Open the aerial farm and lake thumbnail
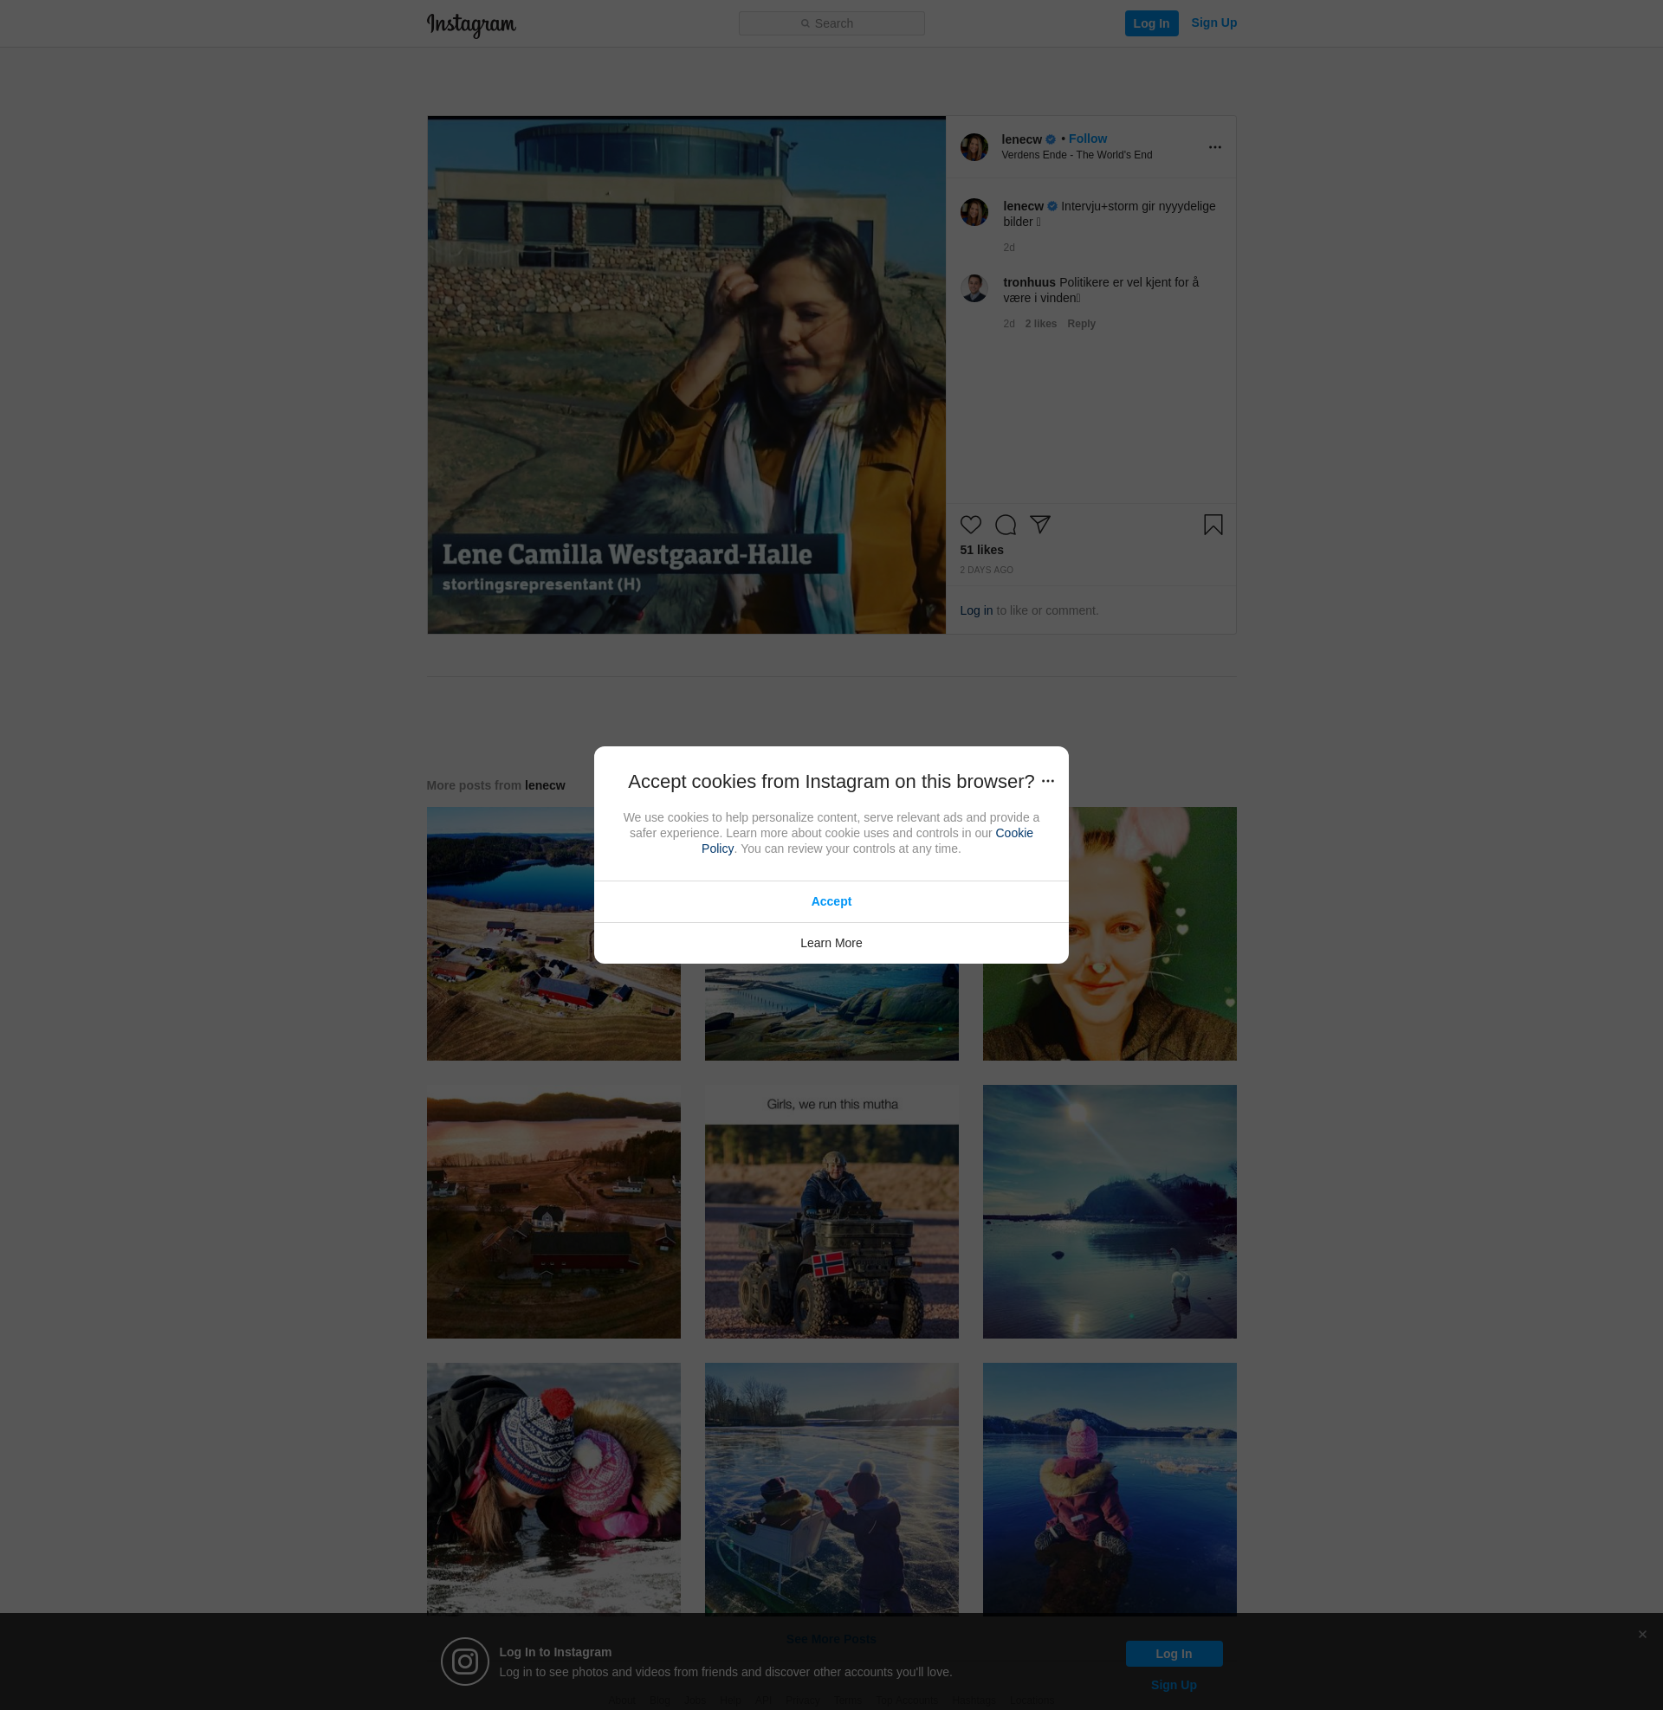This screenshot has height=1710, width=1663. (x=553, y=933)
